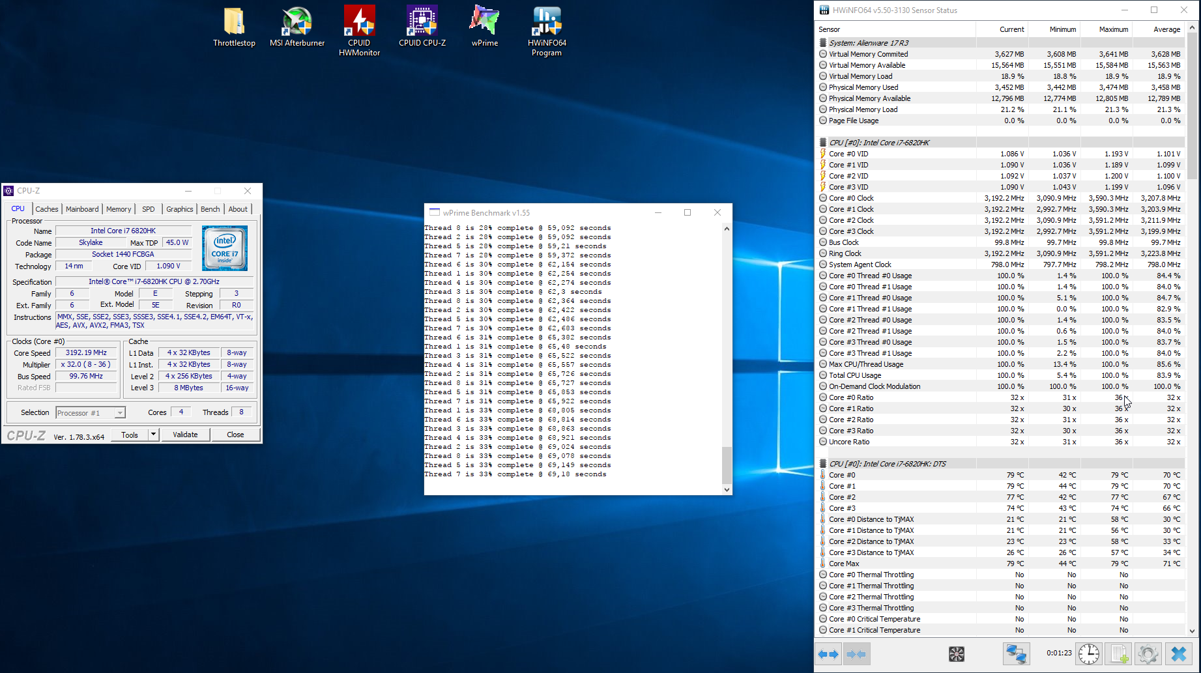1201x673 pixels.
Task: Click the CPU-Z title bar app icon
Action: pyautogui.click(x=9, y=191)
